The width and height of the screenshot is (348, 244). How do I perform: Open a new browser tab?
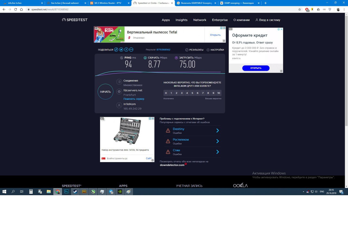coord(266,3)
